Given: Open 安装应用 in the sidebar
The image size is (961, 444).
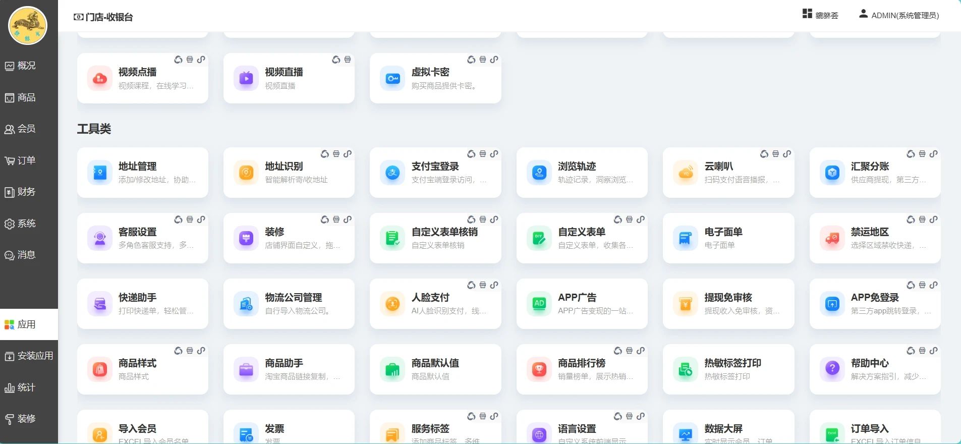Looking at the screenshot, I should pos(29,356).
